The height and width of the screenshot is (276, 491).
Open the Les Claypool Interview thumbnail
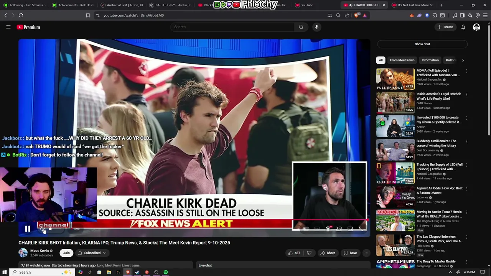395,245
